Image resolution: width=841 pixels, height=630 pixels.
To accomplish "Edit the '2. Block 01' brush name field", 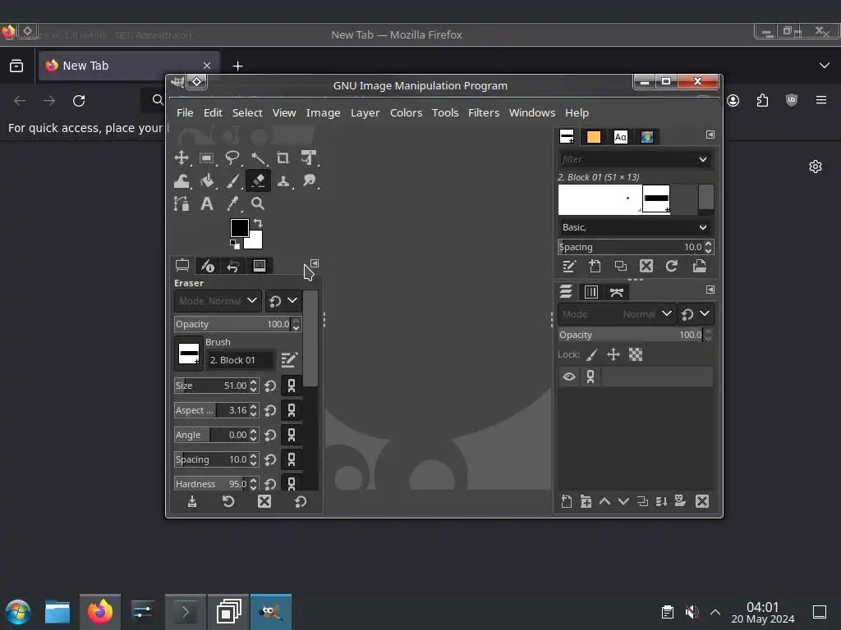I will [240, 360].
